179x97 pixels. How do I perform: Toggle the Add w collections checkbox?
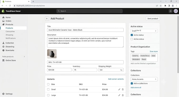tap(132, 83)
